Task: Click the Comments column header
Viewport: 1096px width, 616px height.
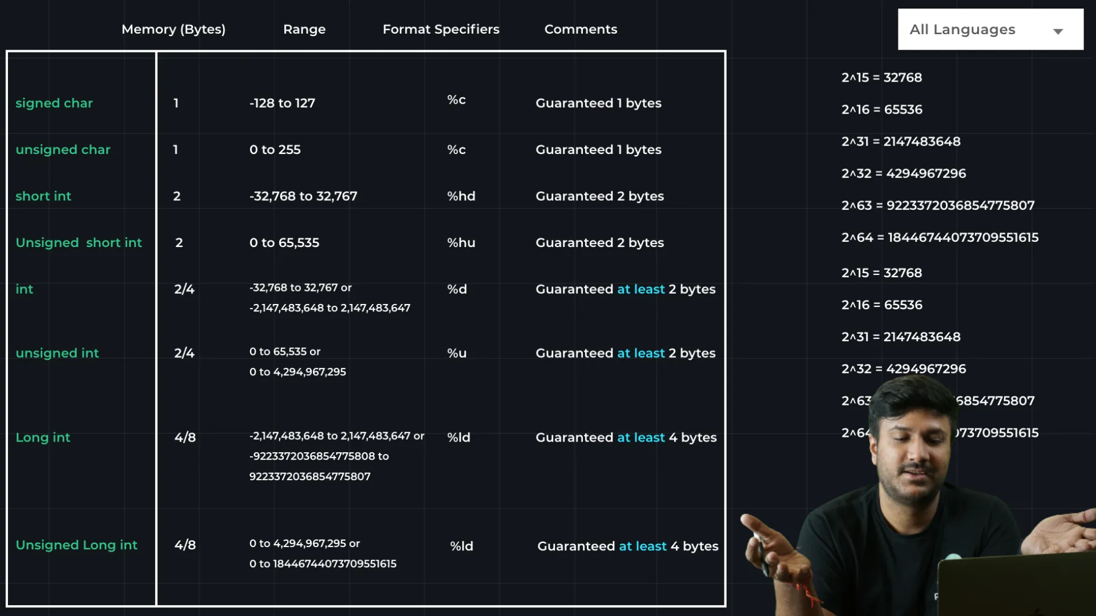Action: 581,29
